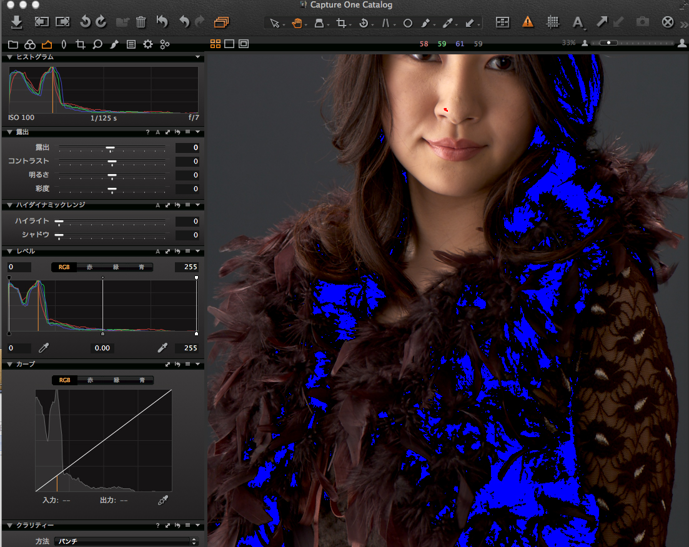Select the Curve point picker eyedropper

164,500
